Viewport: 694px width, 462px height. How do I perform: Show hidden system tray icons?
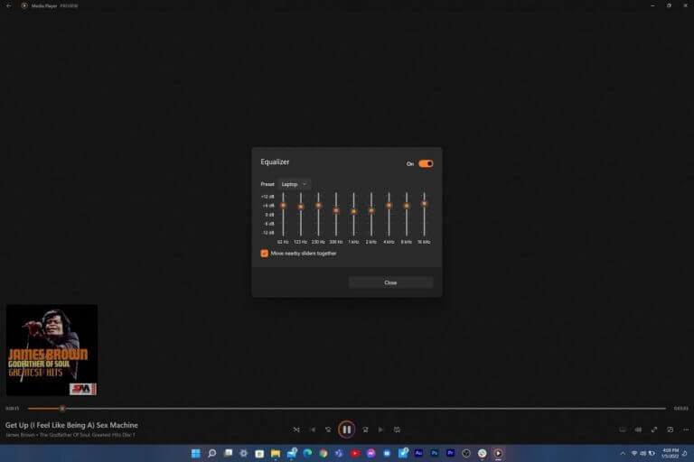pyautogui.click(x=623, y=454)
